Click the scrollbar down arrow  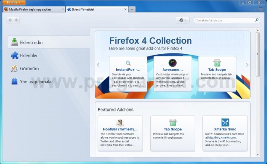coord(258,155)
